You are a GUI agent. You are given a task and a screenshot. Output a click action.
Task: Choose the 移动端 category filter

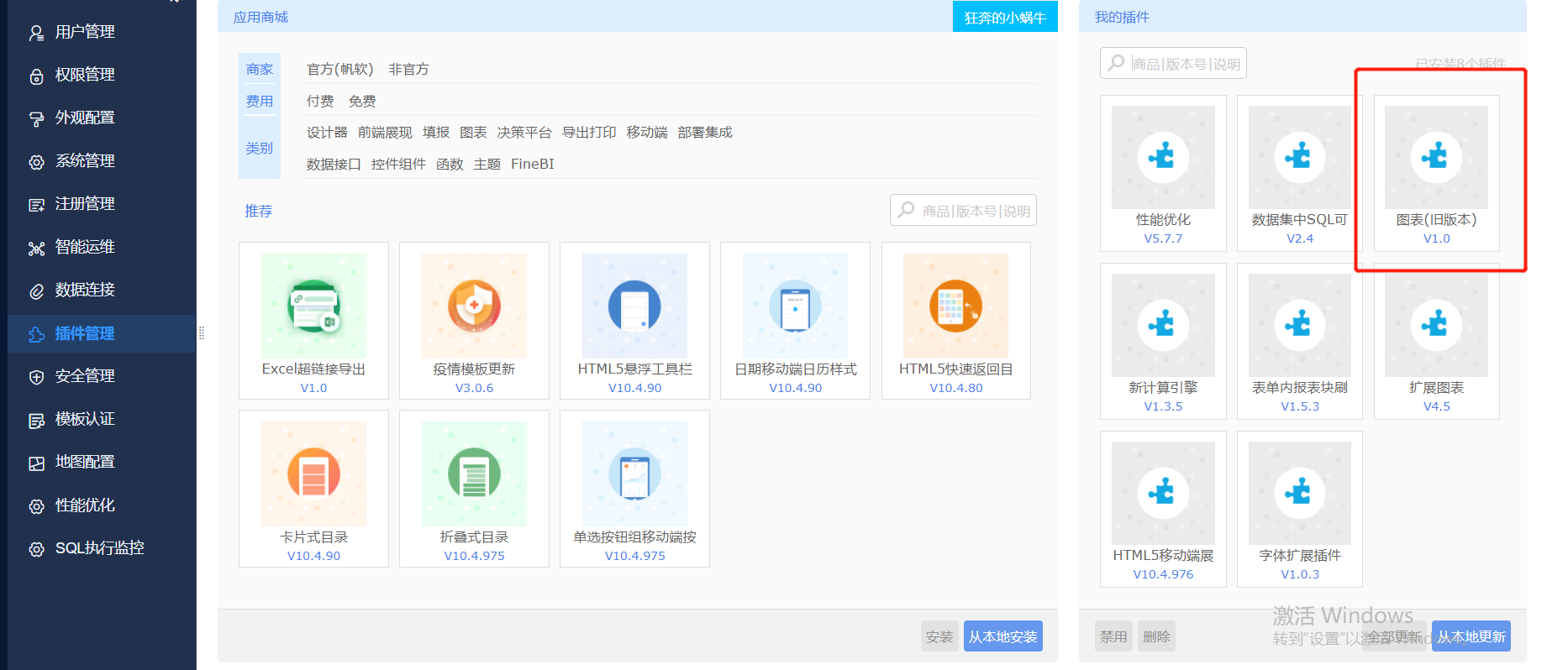pyautogui.click(x=647, y=132)
